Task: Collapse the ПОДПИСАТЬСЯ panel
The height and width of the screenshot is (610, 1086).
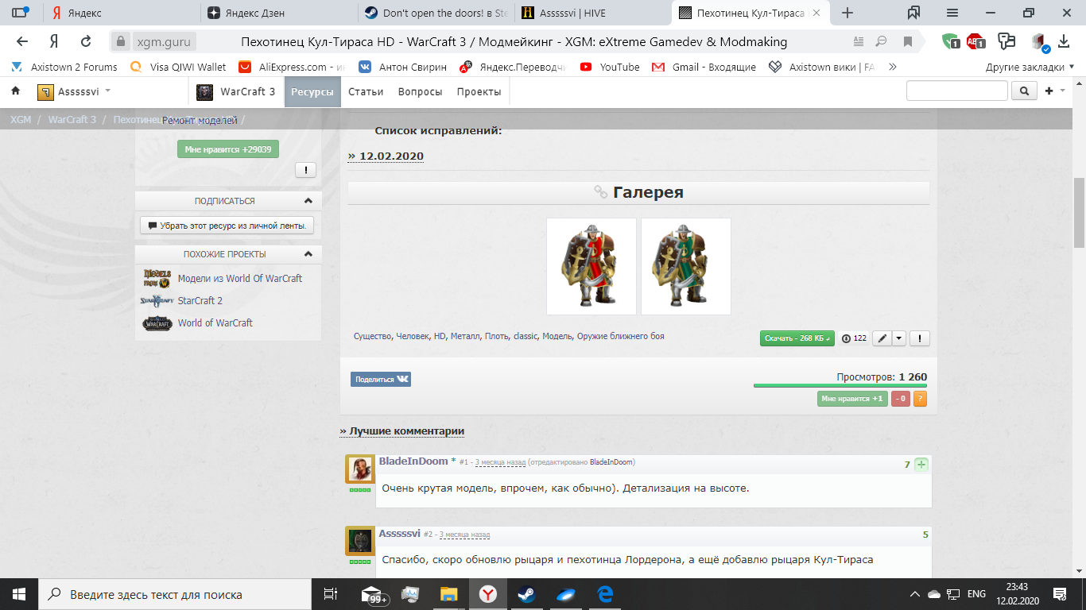Action: coord(308,201)
